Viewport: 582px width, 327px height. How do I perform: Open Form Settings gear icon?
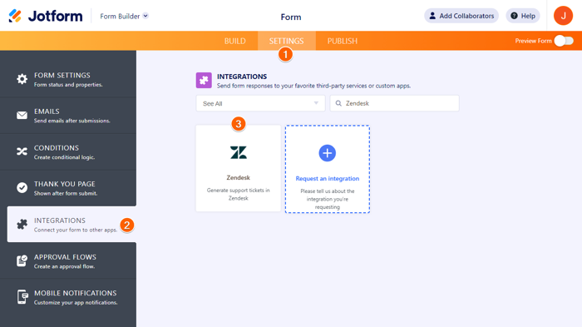coord(22,79)
